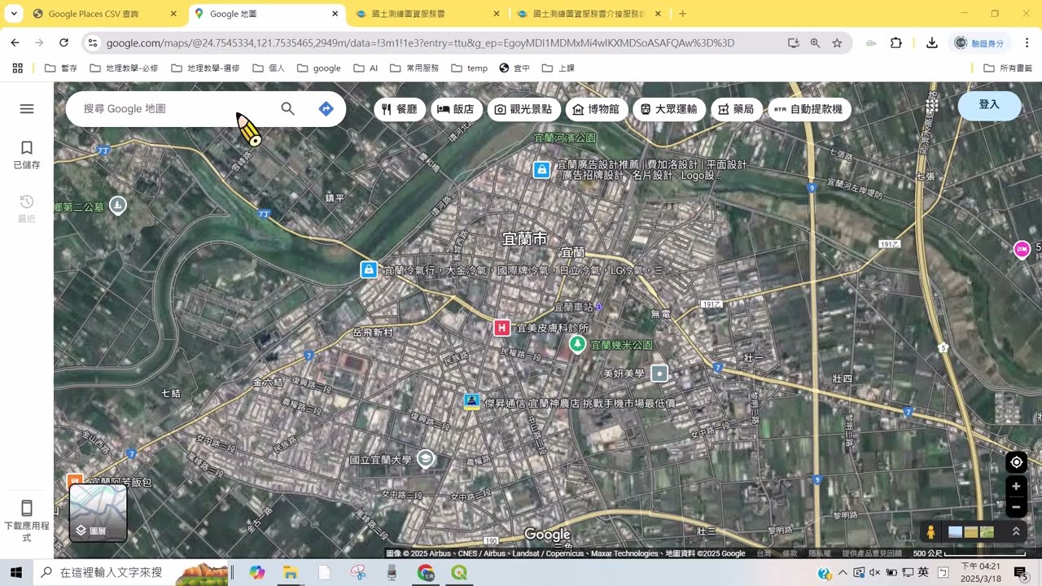Open the 所有書籤 all bookmarks folder
This screenshot has width=1042, height=586.
click(x=1009, y=68)
